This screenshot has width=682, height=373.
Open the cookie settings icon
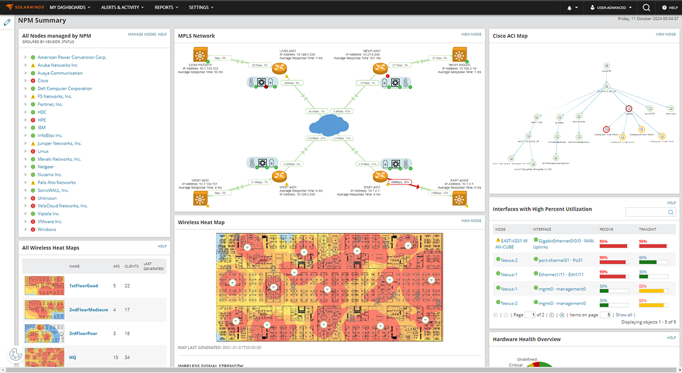[x=15, y=355]
